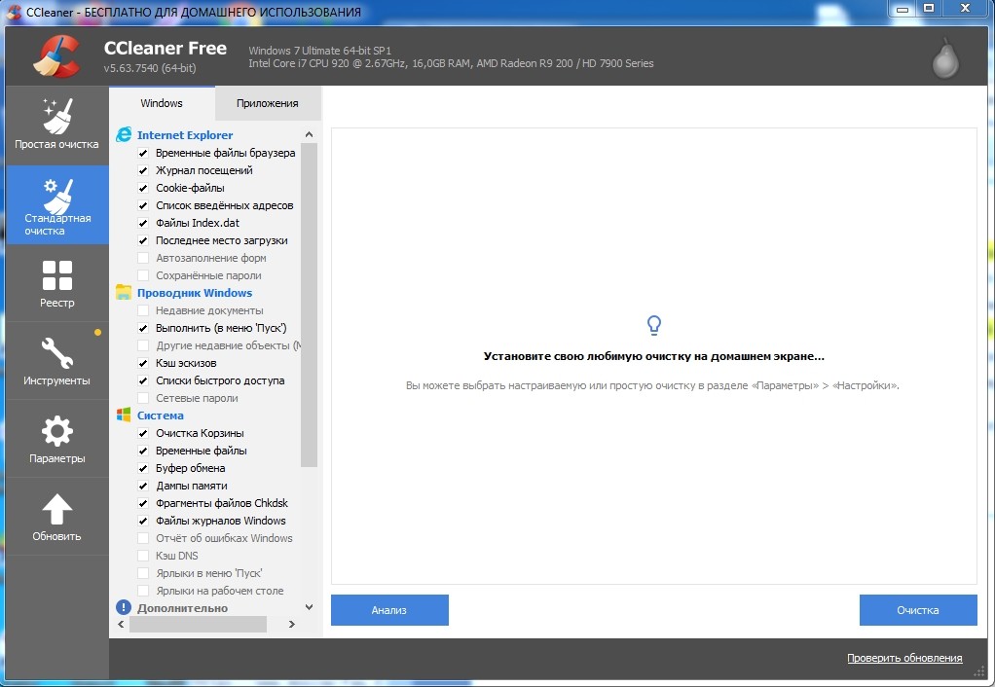Switch to the Приложения tab
The width and height of the screenshot is (995, 687).
(267, 103)
